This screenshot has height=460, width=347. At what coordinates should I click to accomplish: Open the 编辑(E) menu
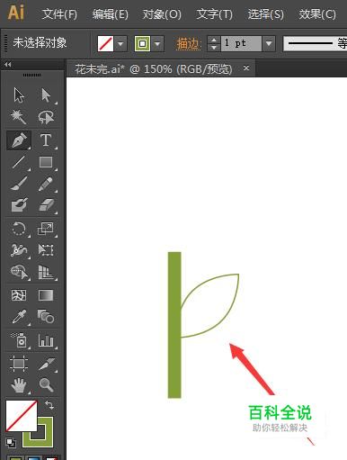click(111, 14)
